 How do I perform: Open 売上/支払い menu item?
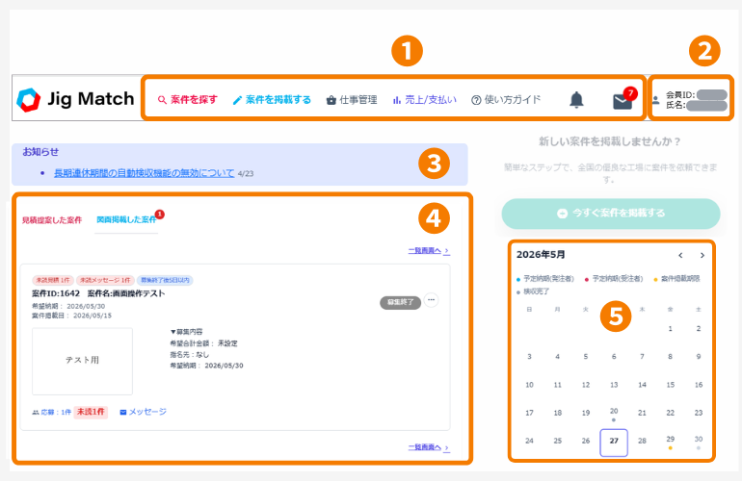[x=424, y=100]
